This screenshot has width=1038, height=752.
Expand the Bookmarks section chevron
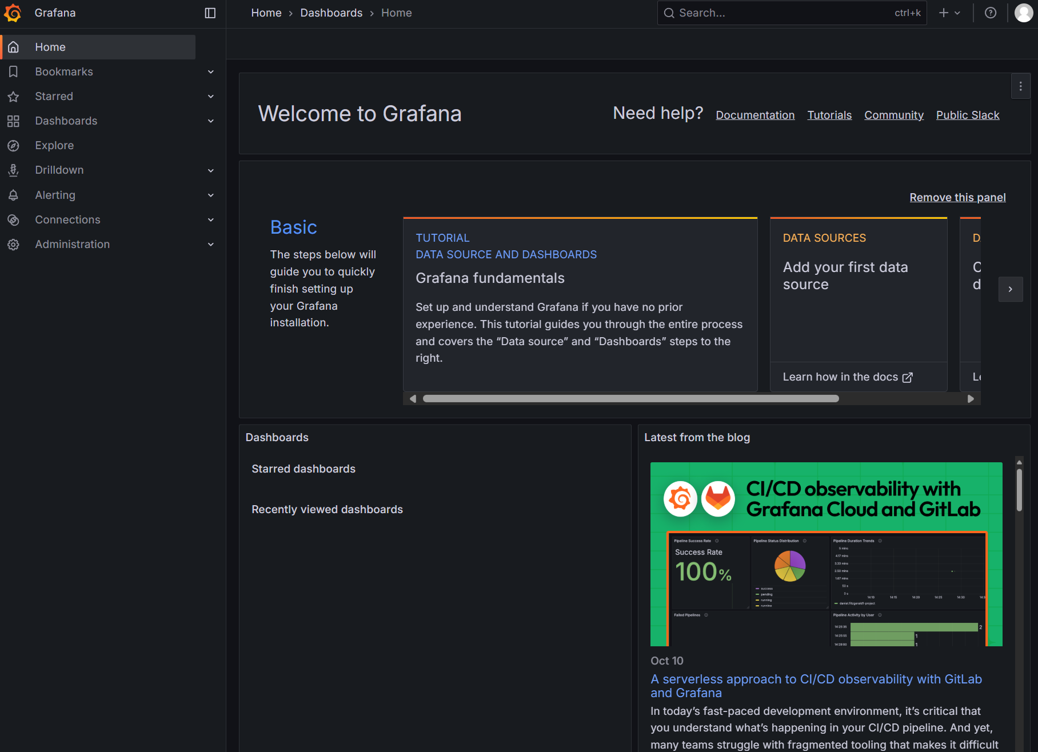tap(211, 71)
